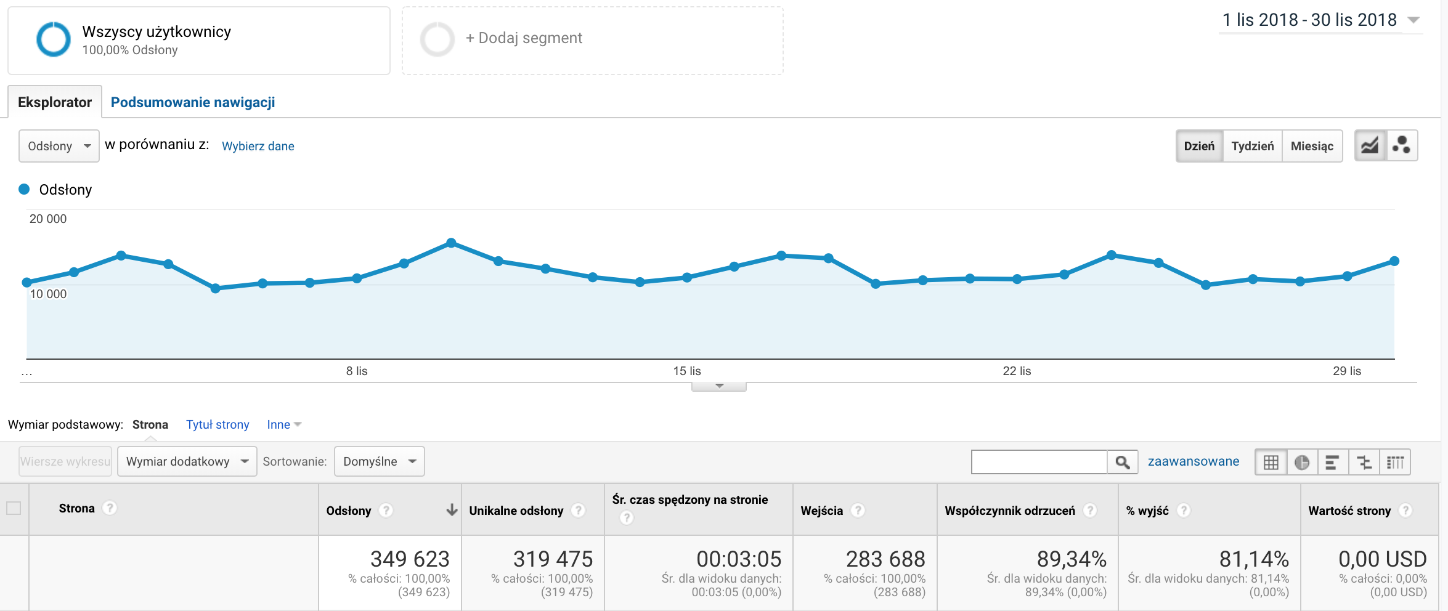Open the Podsumowanie nawigacji tab
Screen dimensions: 1448x611
pyautogui.click(x=192, y=102)
